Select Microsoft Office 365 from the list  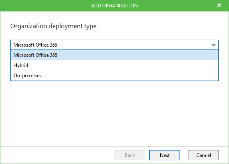point(114,55)
